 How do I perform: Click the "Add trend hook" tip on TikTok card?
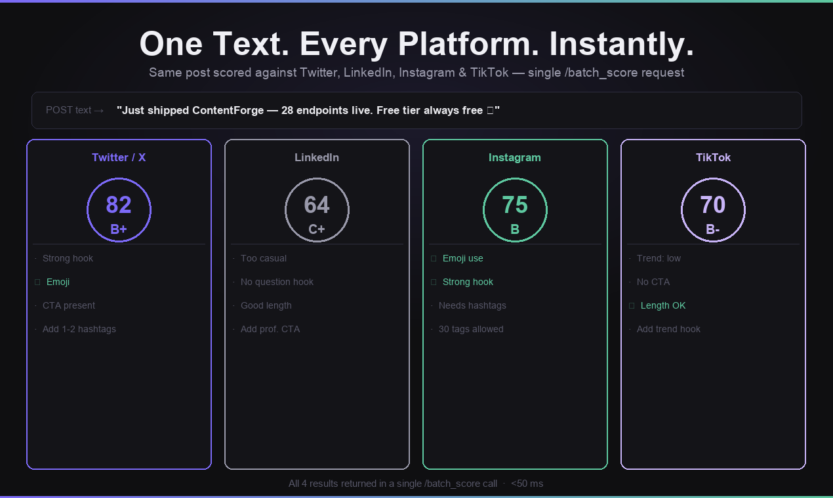(668, 329)
